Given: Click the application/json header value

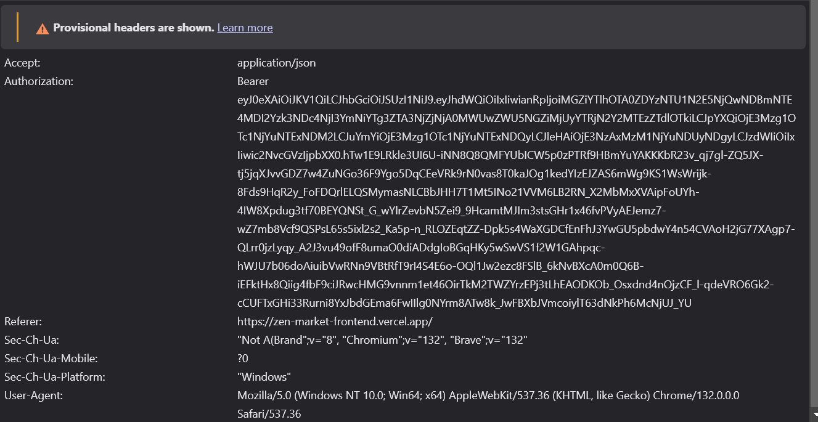Looking at the screenshot, I should point(276,63).
